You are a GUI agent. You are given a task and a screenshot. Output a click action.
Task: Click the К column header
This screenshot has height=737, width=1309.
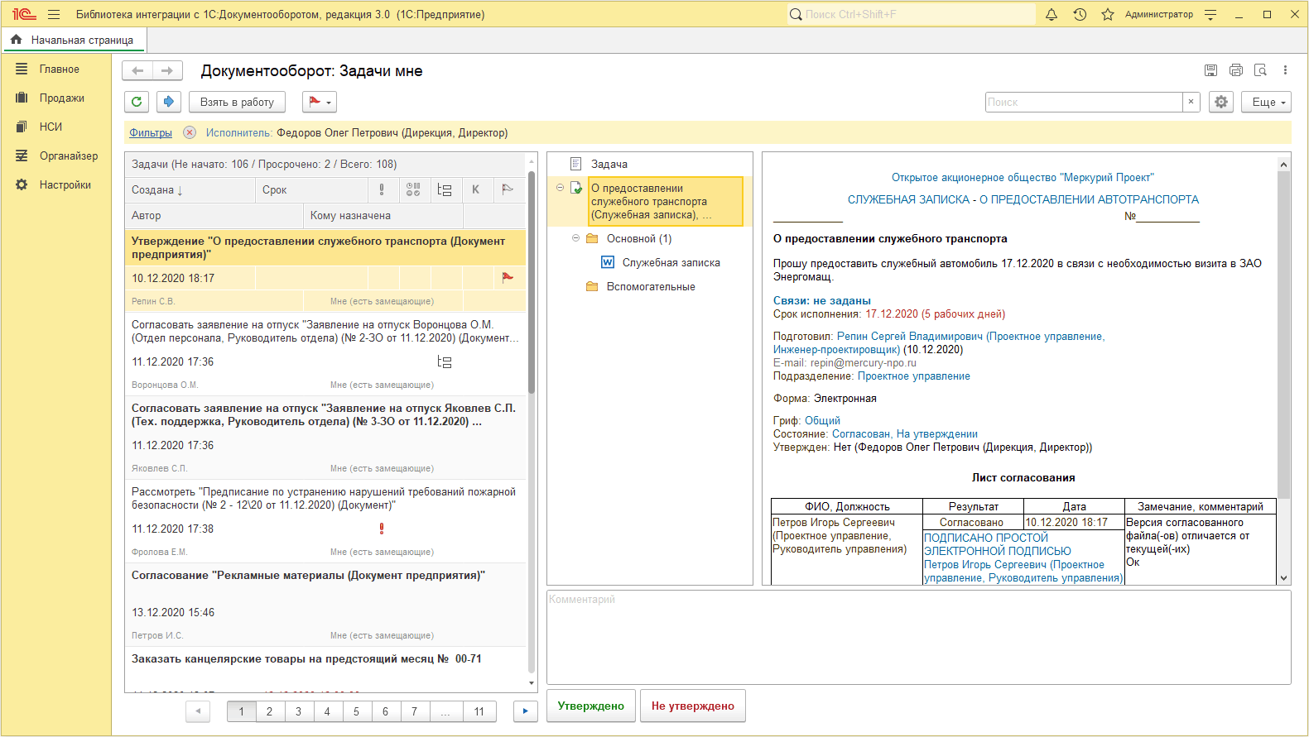pos(476,189)
